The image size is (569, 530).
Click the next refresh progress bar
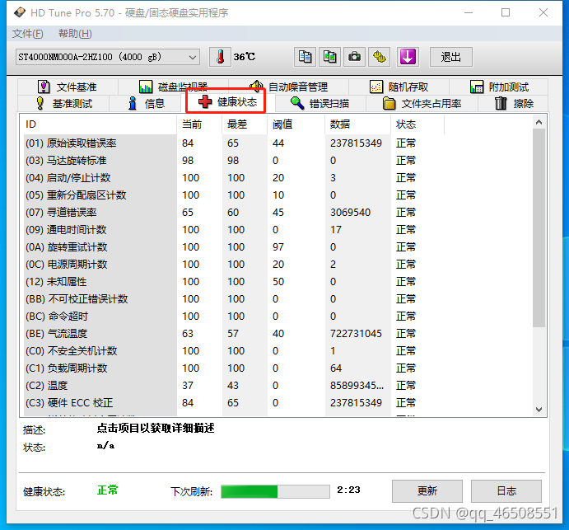(275, 491)
